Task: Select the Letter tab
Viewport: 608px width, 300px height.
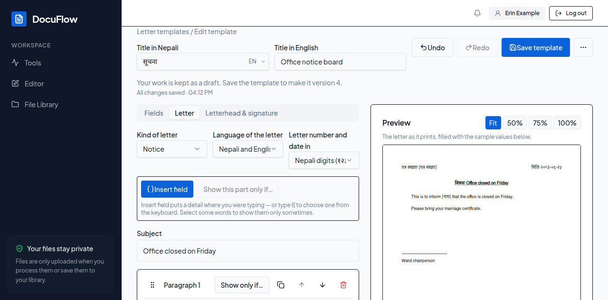Action: 184,113
